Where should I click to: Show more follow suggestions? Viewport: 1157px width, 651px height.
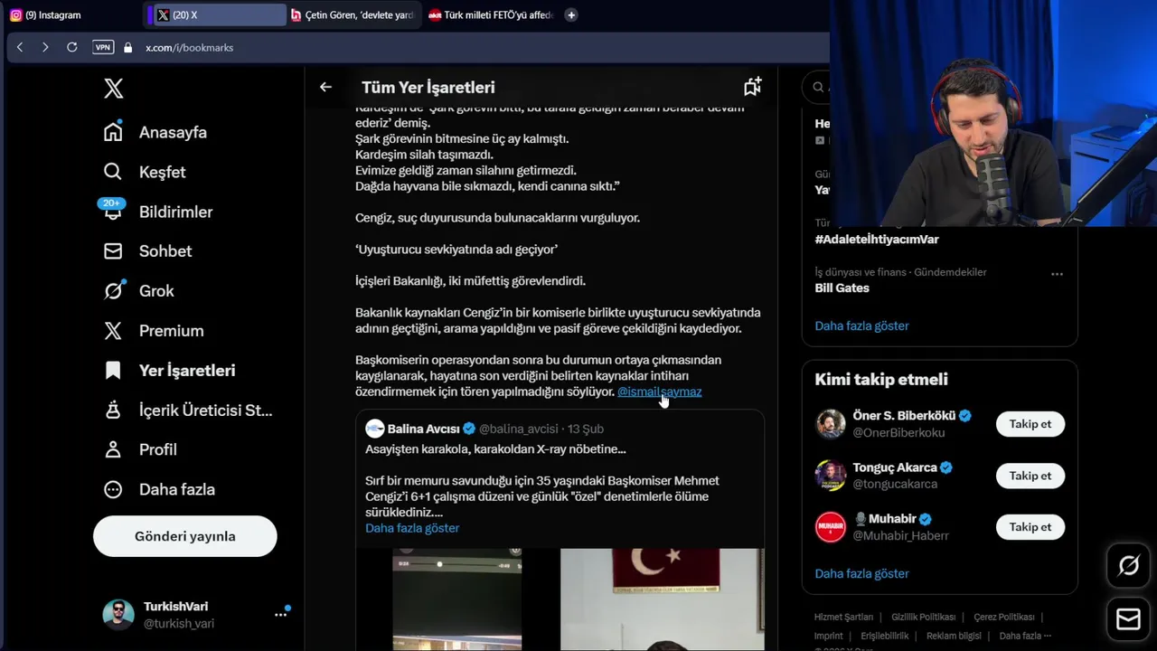(861, 573)
